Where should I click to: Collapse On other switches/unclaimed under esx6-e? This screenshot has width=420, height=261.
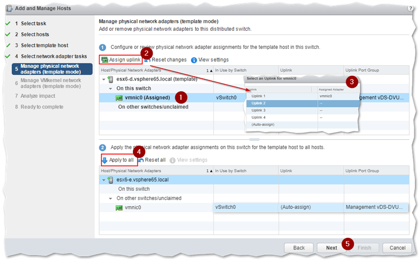110,198
